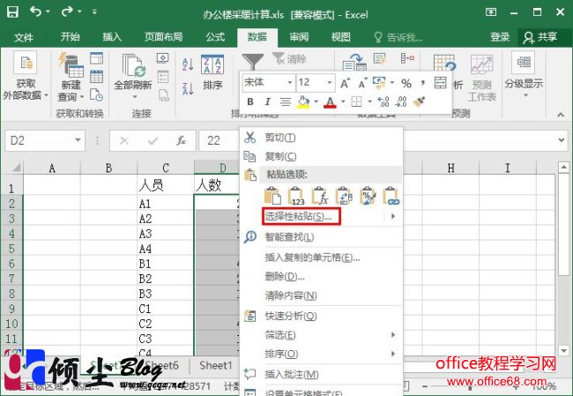Click the 清除 filter button
The image size is (573, 396).
point(289,58)
